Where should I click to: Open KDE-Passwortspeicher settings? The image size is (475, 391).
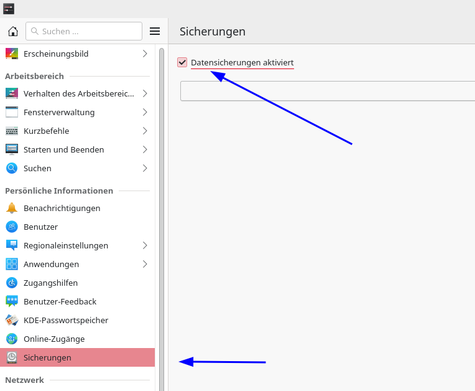pos(77,320)
